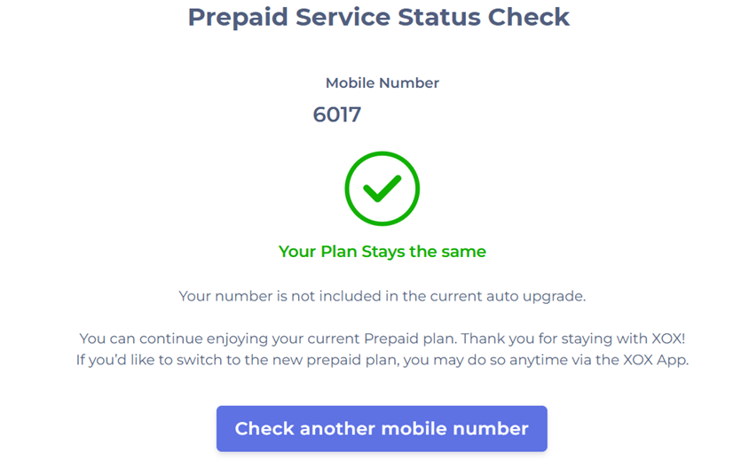Click the sentence starting Your number is not included
Viewport: 749px width, 468px height.
click(382, 296)
